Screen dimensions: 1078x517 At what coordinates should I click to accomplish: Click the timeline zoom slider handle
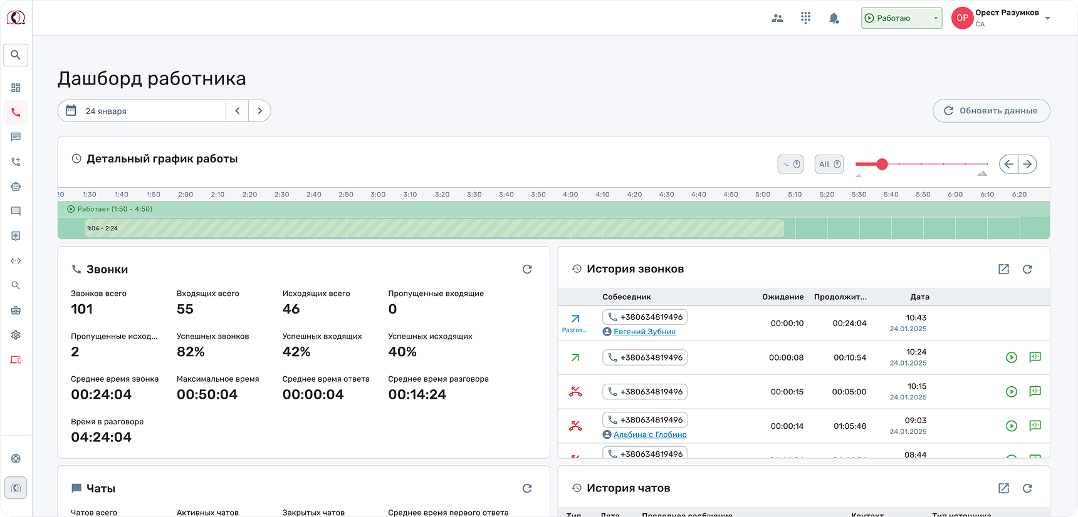pyautogui.click(x=882, y=164)
